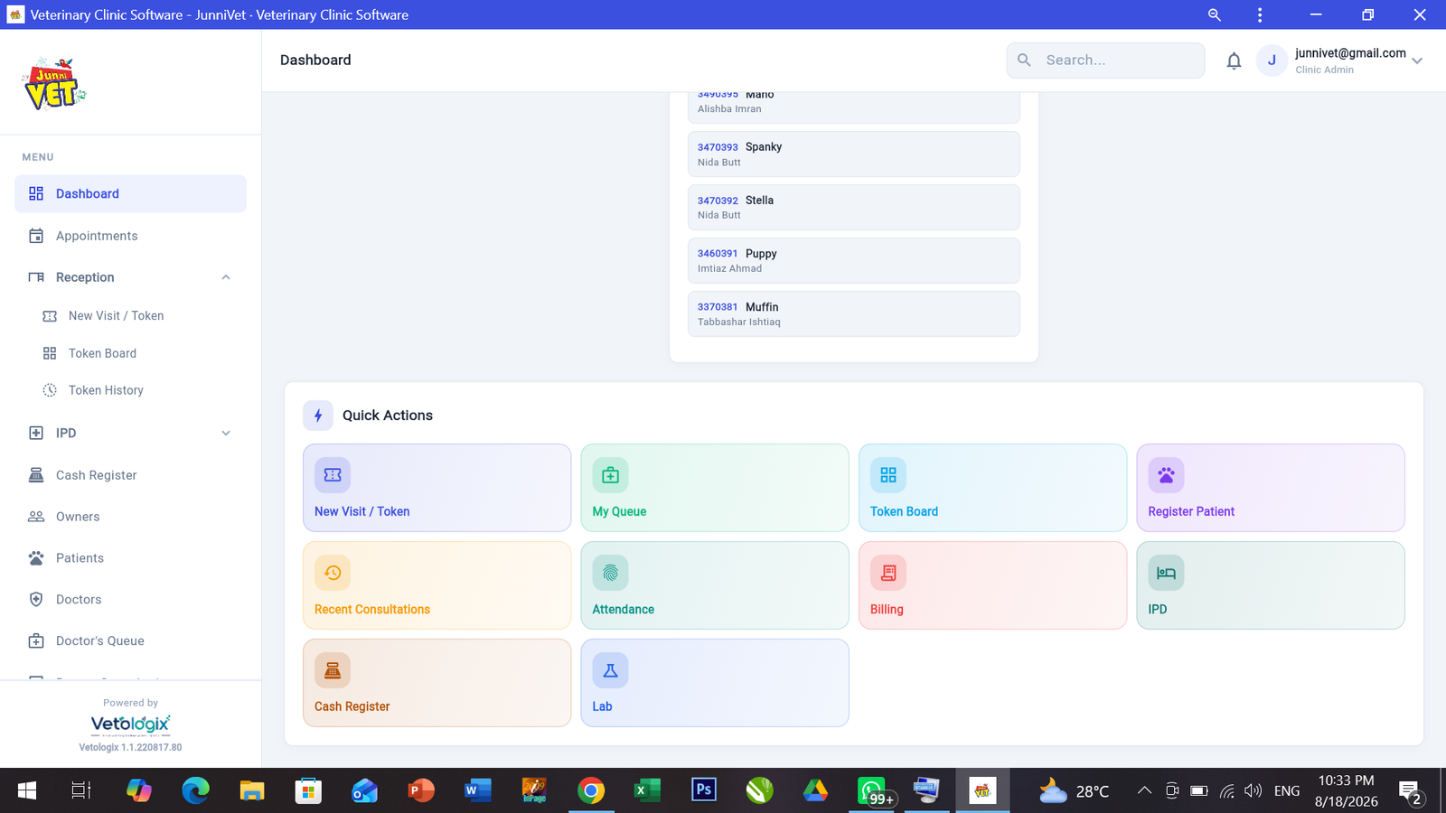Open Google Chrome from taskbar
Viewport: 1446px width, 813px height.
591,790
